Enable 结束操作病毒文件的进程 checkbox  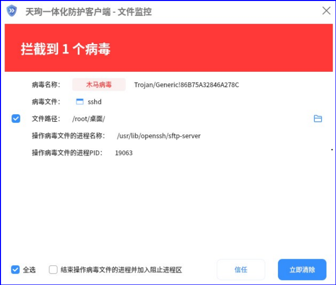click(x=53, y=270)
